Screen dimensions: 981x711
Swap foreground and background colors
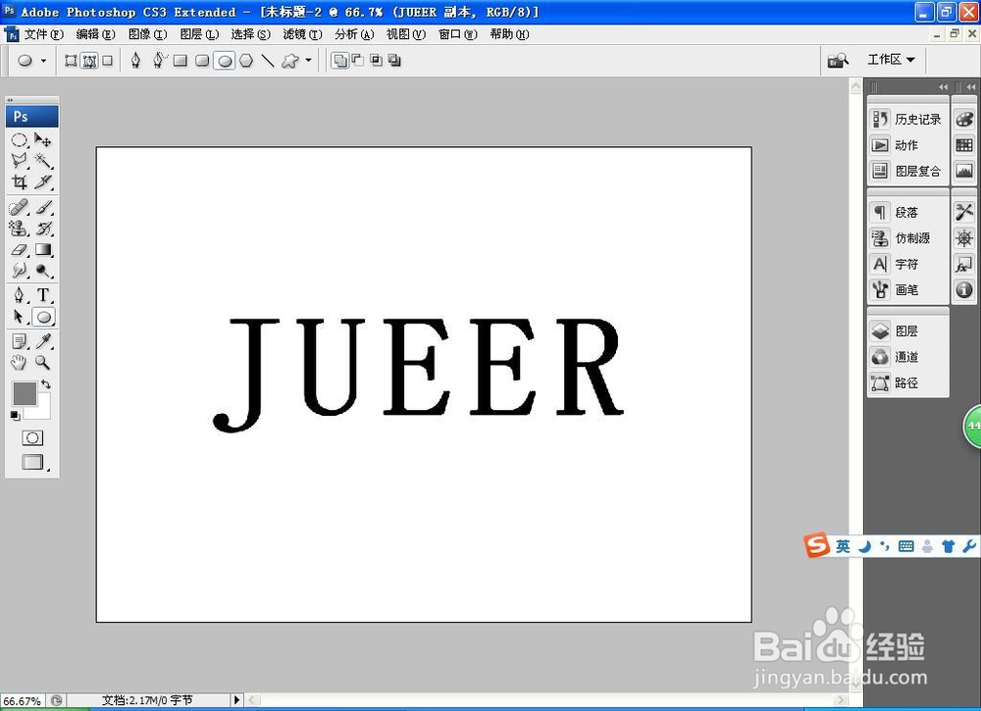coord(46,384)
